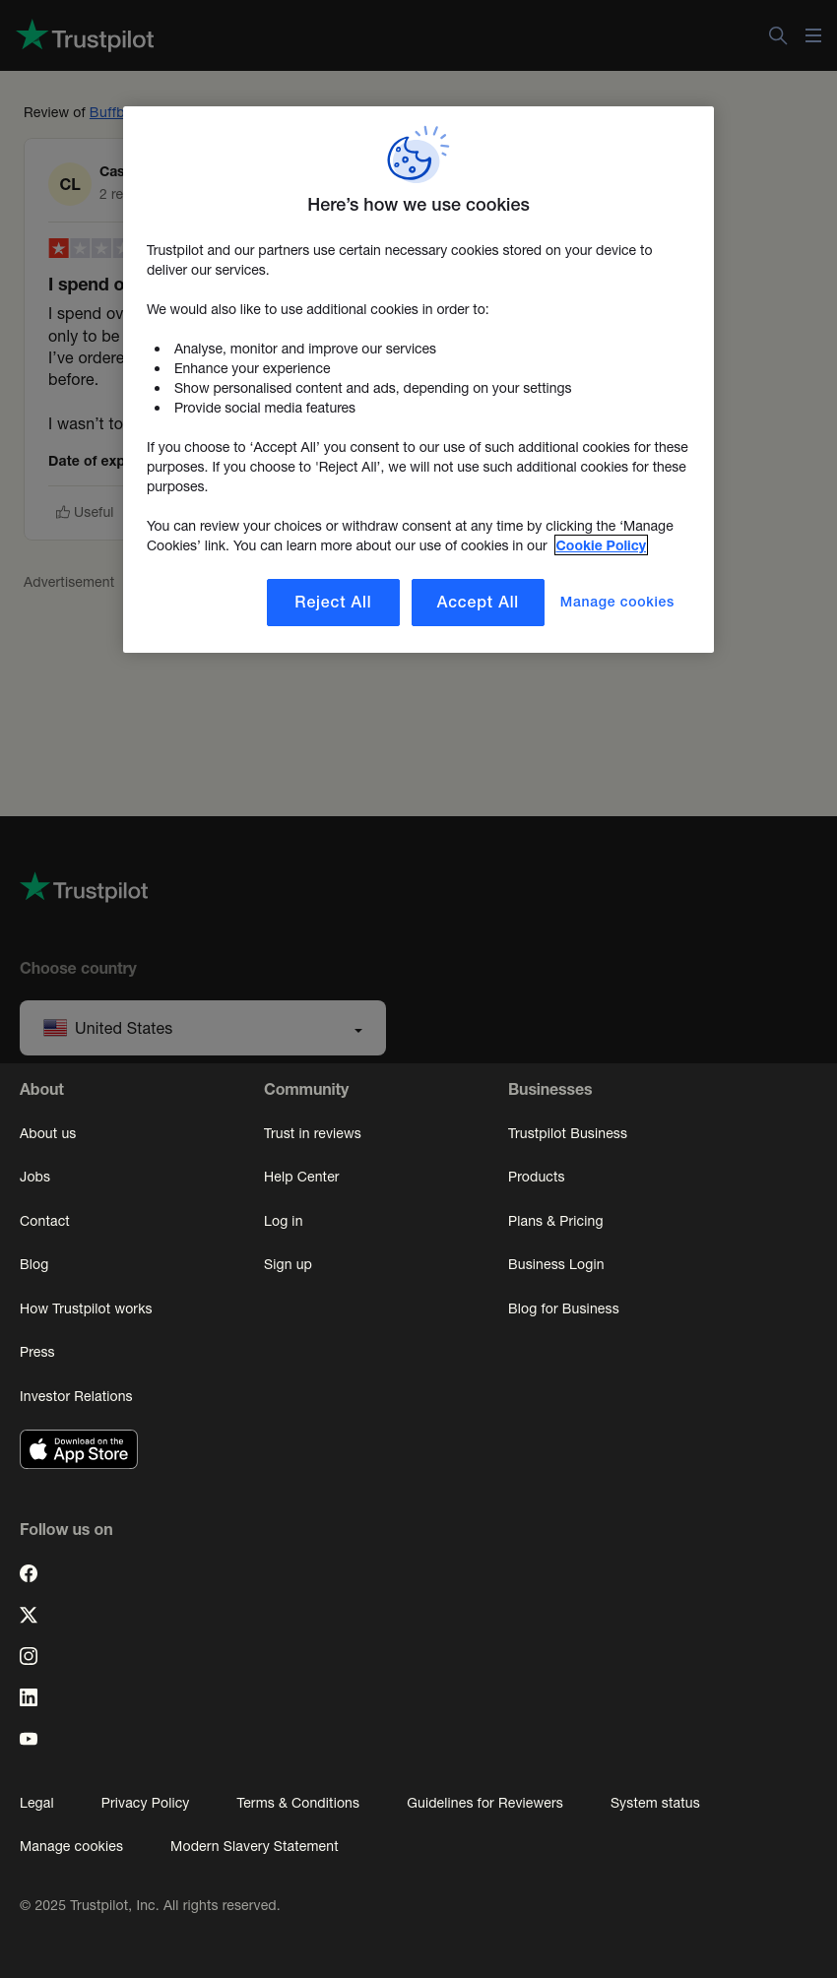The image size is (837, 1978).
Task: Open the Legal footer link
Action: pos(36,1803)
